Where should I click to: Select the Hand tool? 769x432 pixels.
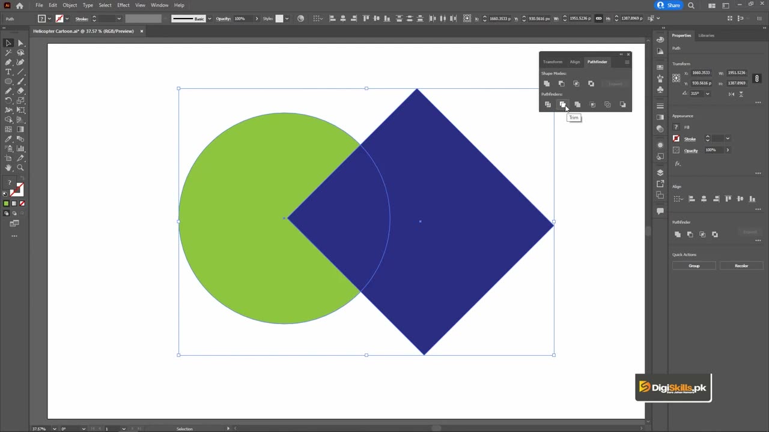click(x=8, y=168)
